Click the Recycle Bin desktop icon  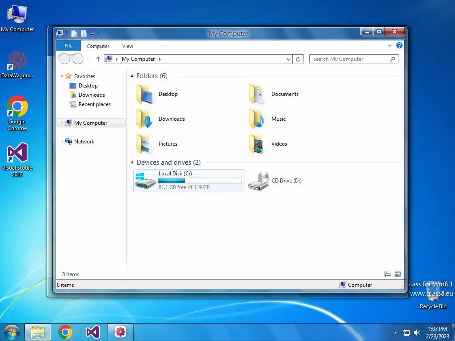pos(433,295)
